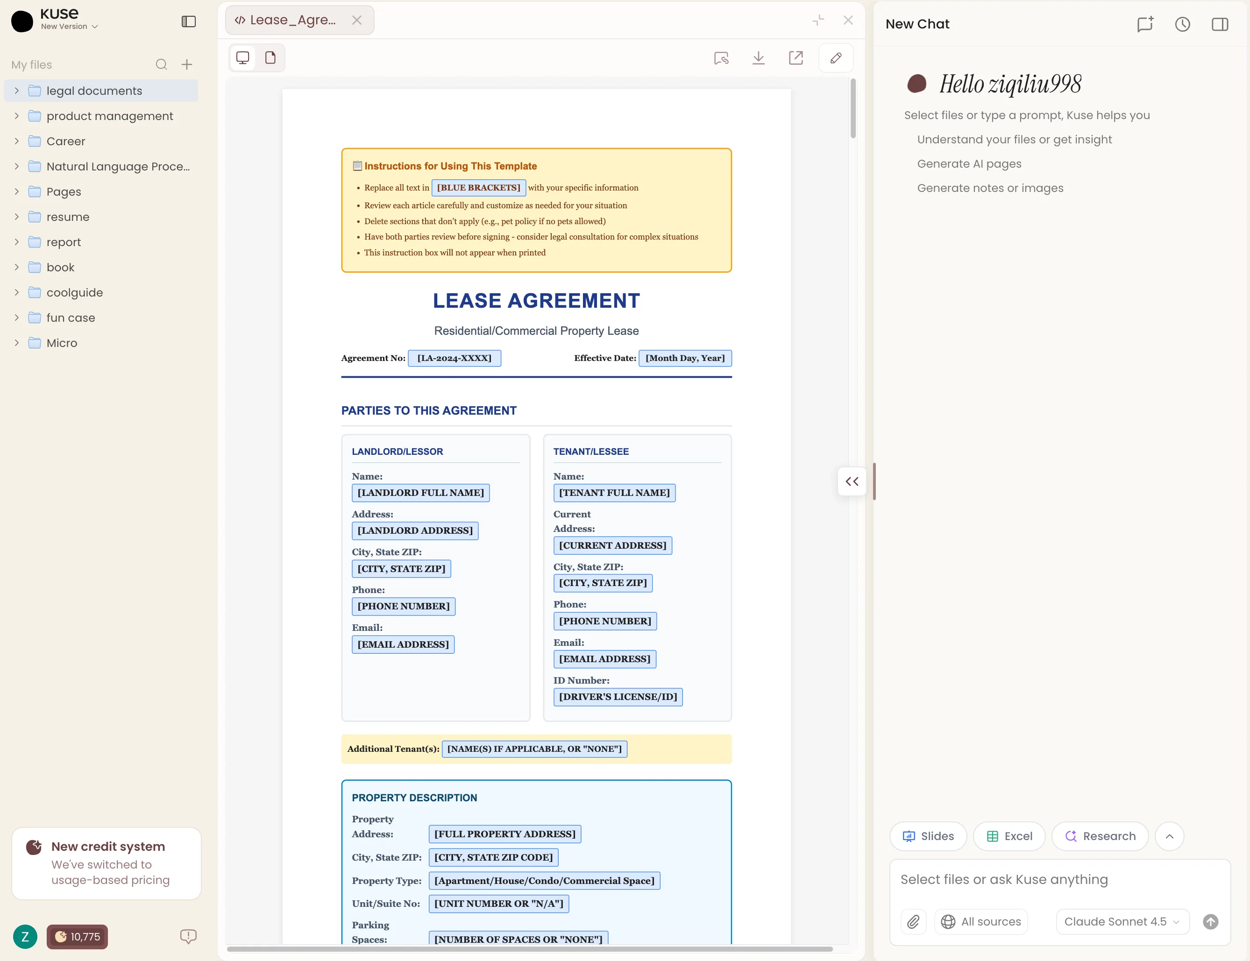Viewport: 1250px width, 961px height.
Task: Open document in external window
Action: [796, 58]
